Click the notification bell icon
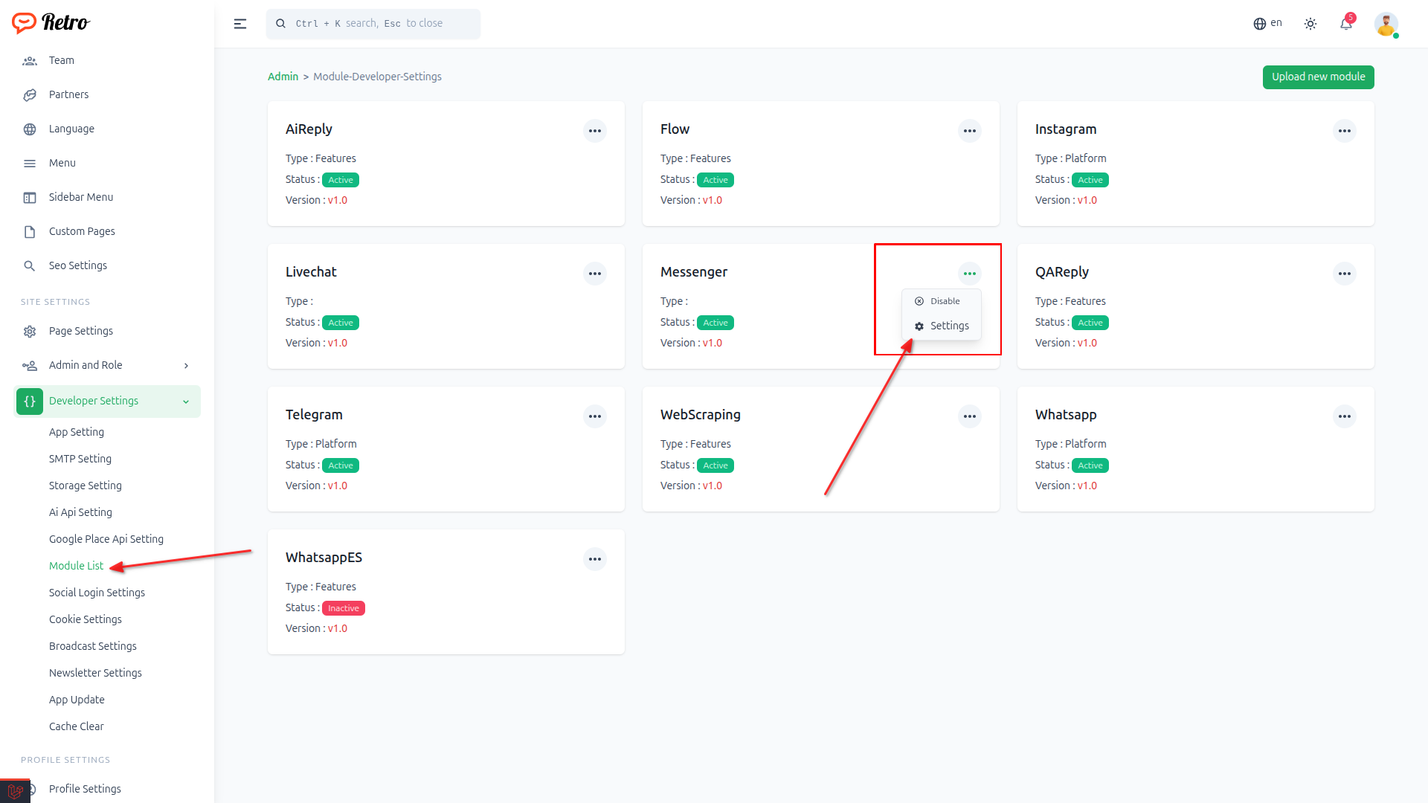 [x=1345, y=24]
